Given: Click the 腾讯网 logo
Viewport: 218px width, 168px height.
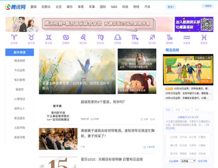Looking at the screenshot, I should (15, 7).
